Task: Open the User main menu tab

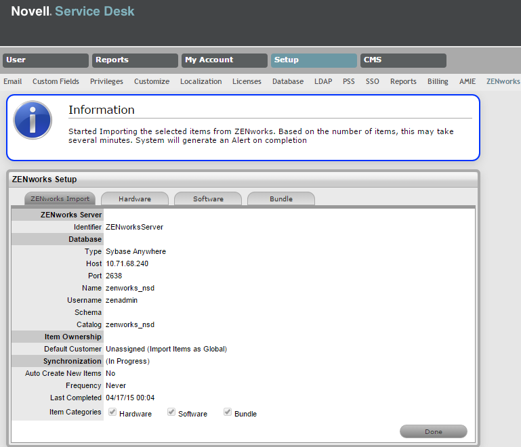Action: tap(45, 60)
